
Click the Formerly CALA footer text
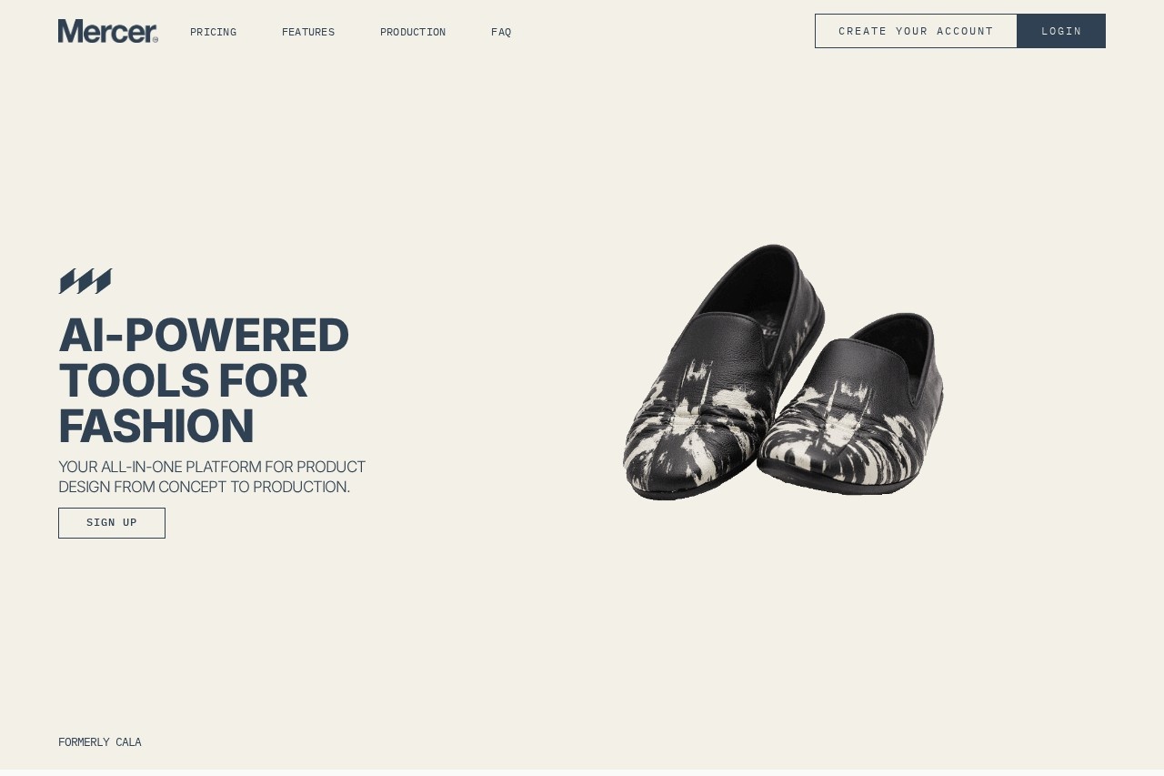tap(100, 742)
